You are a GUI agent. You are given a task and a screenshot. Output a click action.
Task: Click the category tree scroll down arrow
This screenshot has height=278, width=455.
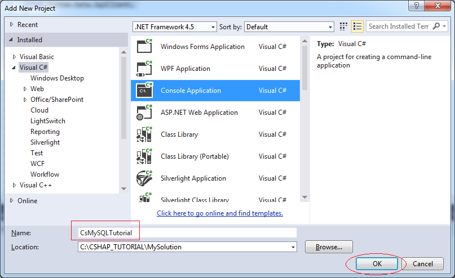(x=123, y=189)
